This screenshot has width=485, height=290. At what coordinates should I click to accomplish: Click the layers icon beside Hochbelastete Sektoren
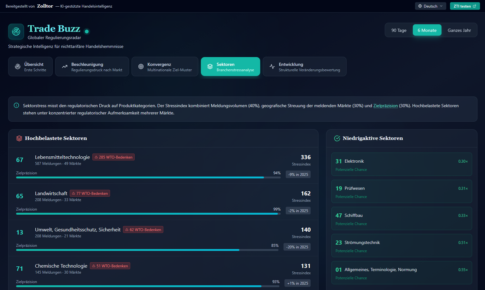19,138
